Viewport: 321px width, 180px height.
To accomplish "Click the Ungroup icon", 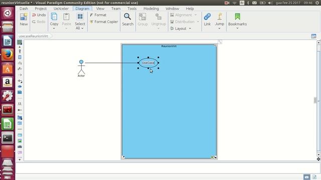I will coord(158,16).
